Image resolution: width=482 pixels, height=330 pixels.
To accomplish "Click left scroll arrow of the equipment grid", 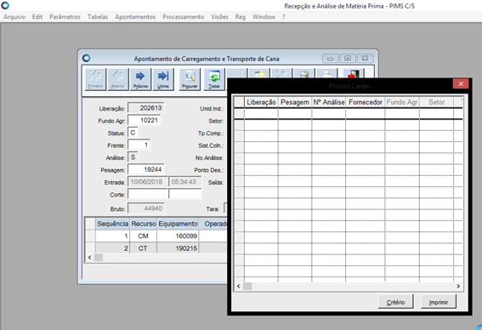I will (90, 258).
